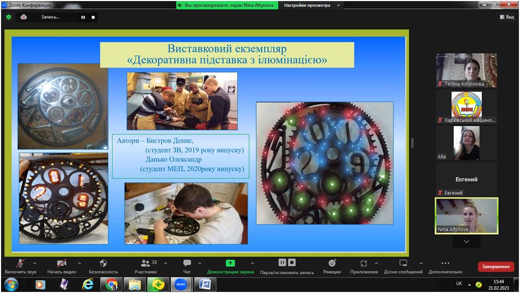Expand audio options arrow next to Включить звук
Image resolution: width=520 pixels, height=293 pixels.
coord(35,263)
